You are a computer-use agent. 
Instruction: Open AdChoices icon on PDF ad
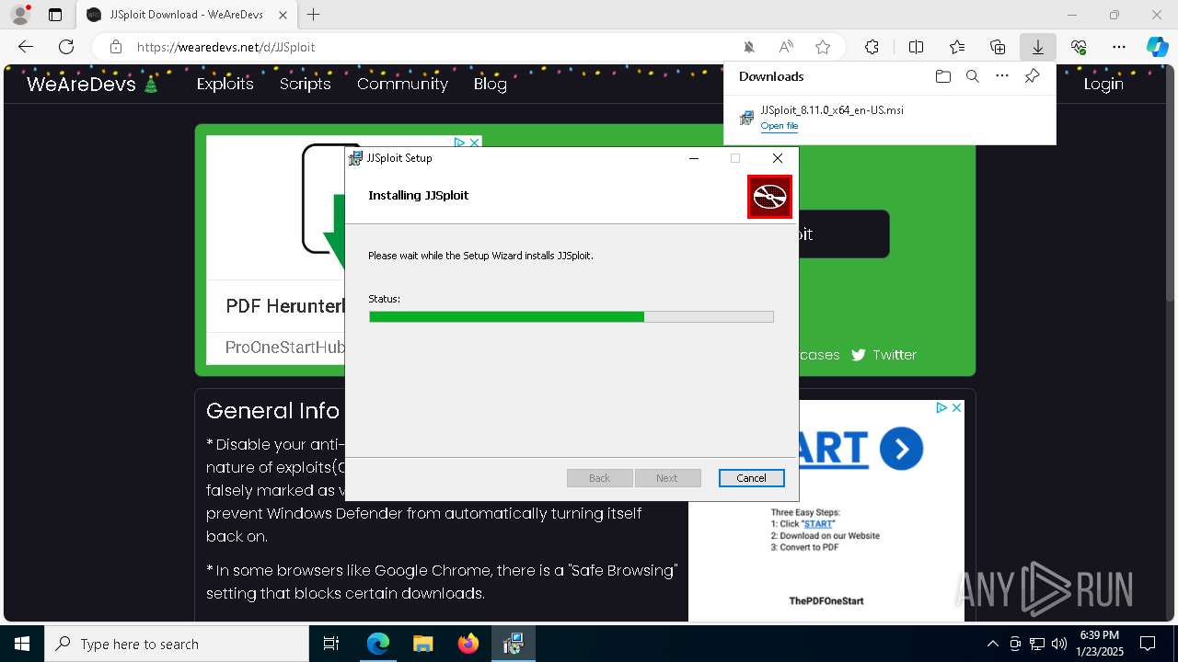point(459,143)
